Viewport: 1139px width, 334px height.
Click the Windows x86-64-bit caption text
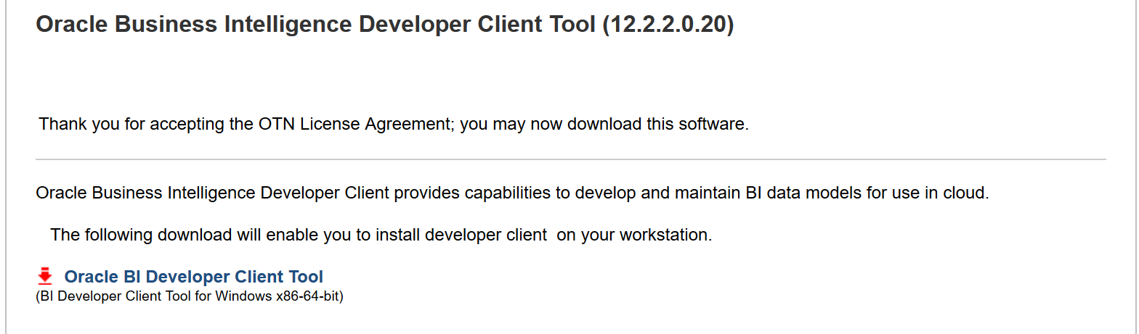pyautogui.click(x=189, y=296)
